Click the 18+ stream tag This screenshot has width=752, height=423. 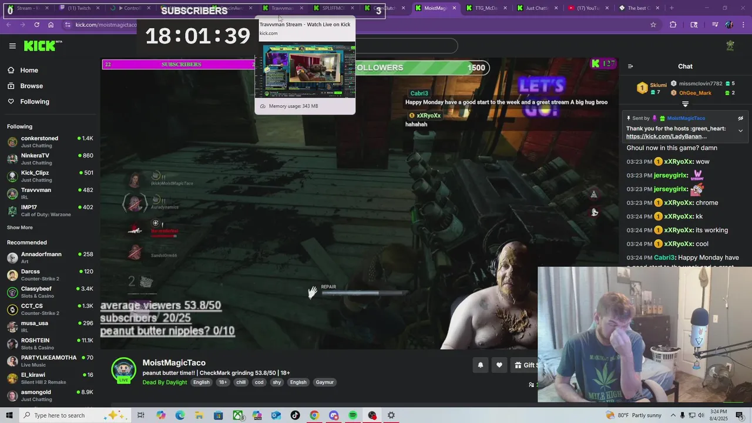[x=223, y=382]
